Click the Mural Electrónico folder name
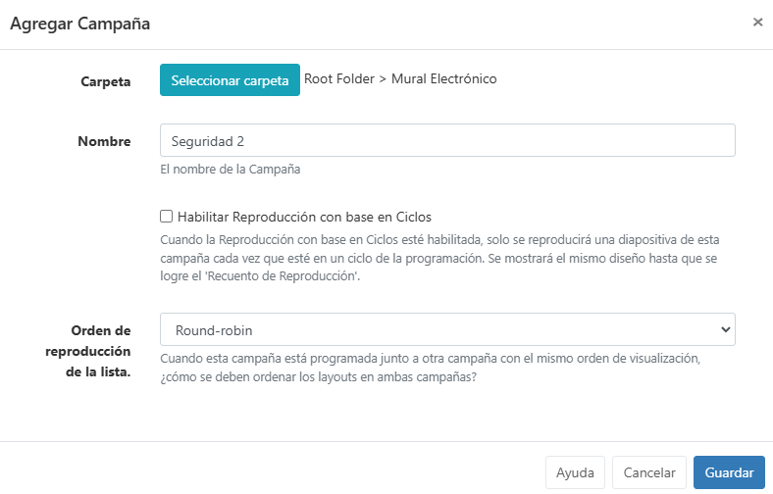773x494 pixels. tap(443, 78)
